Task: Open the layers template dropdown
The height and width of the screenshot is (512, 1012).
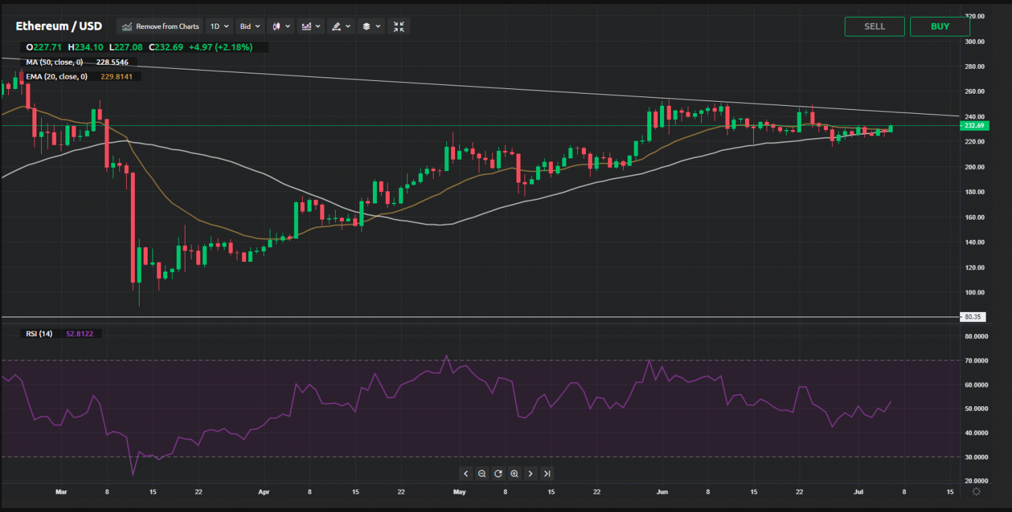Action: click(371, 26)
